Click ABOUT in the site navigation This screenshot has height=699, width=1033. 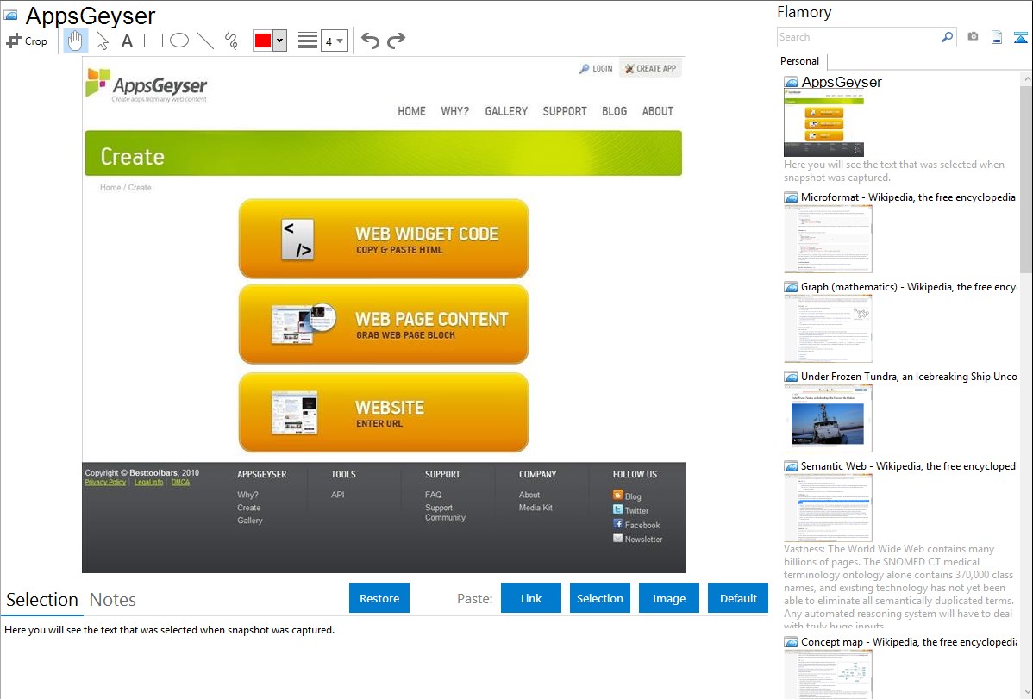(x=658, y=111)
